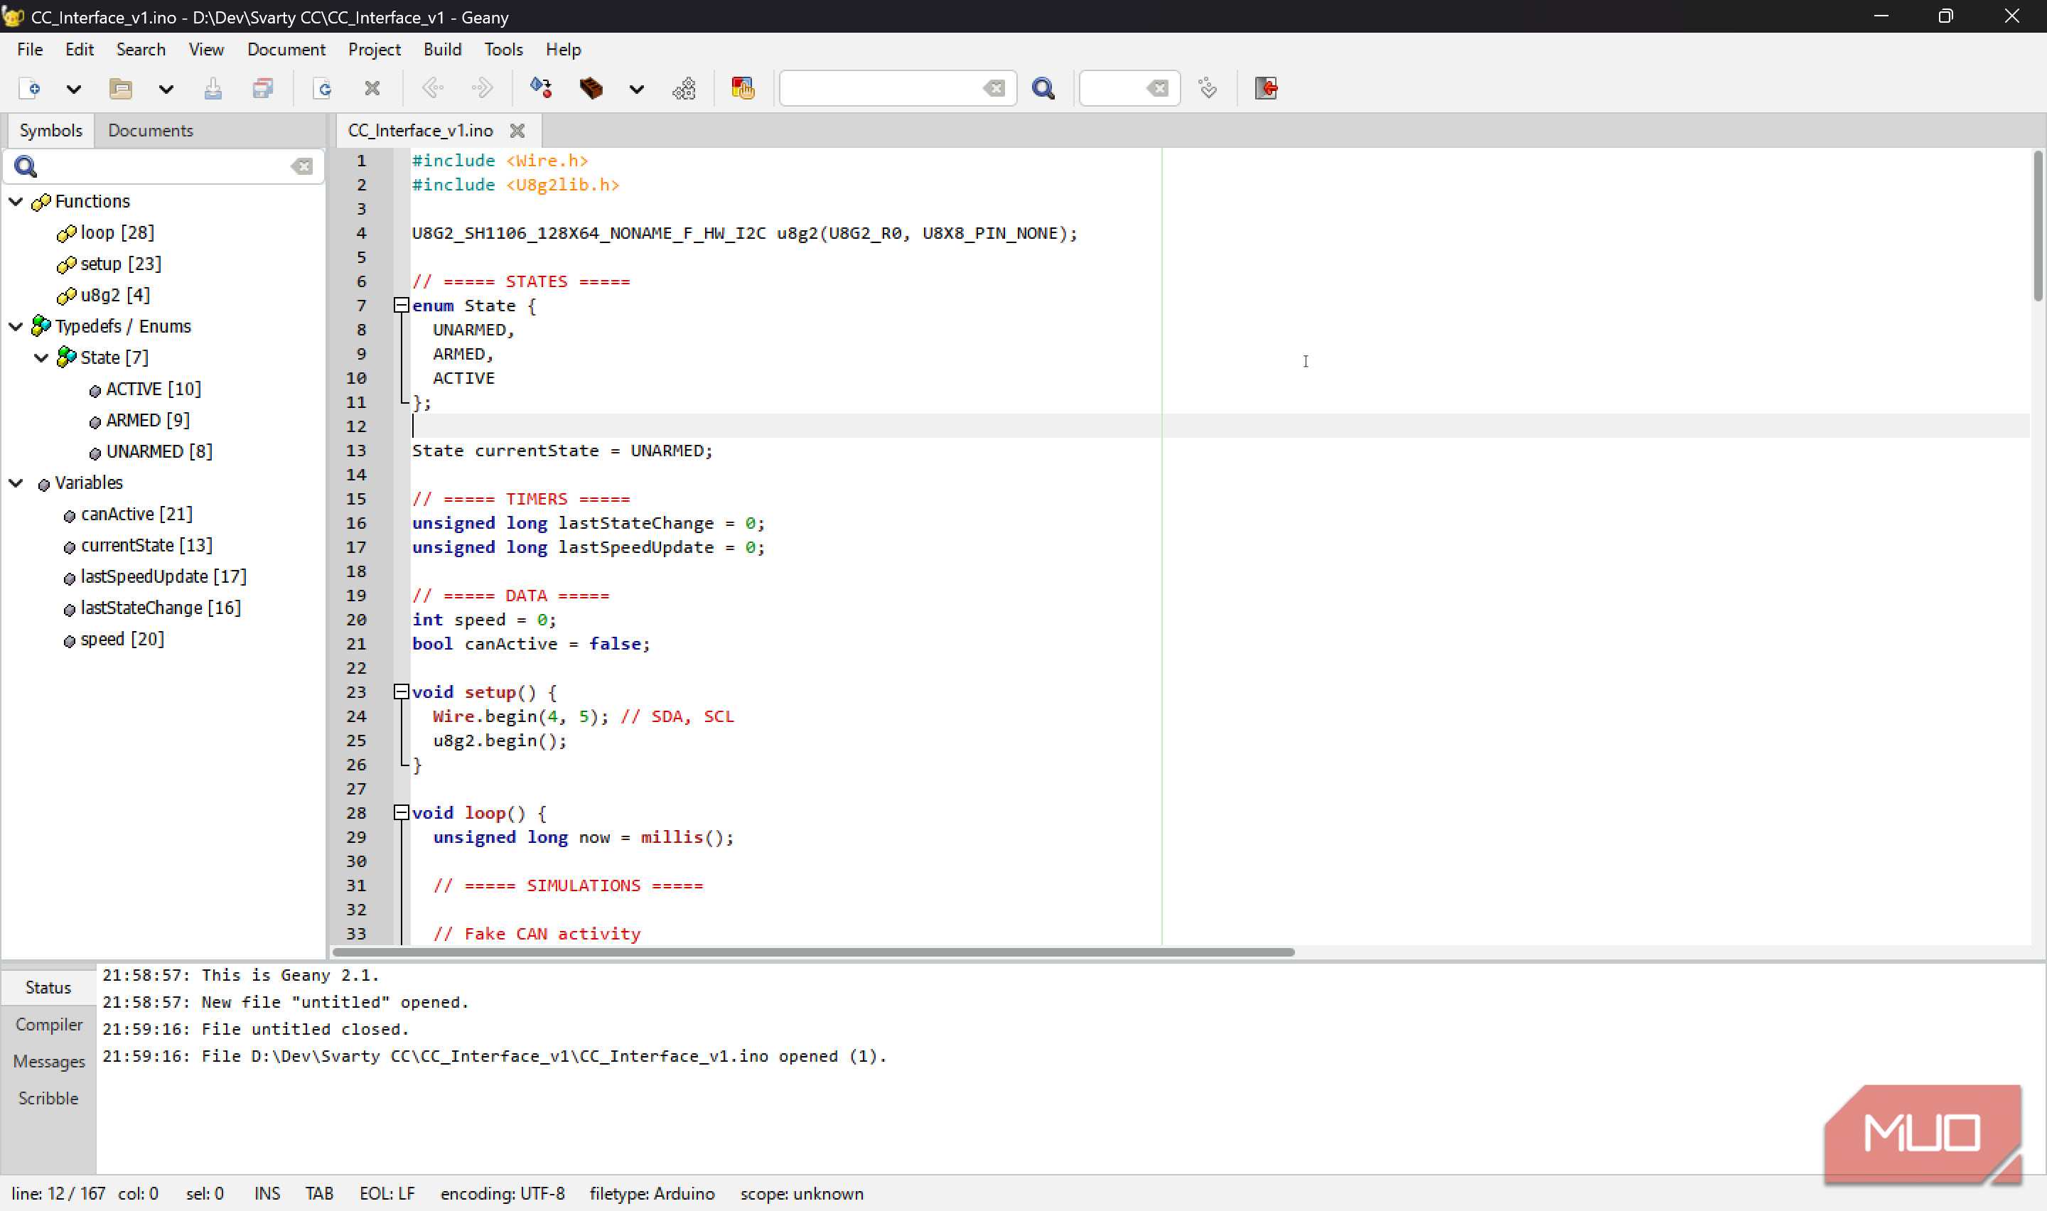Click the editor vertical scrollbar thumb
The width and height of the screenshot is (2047, 1211).
[x=2037, y=226]
